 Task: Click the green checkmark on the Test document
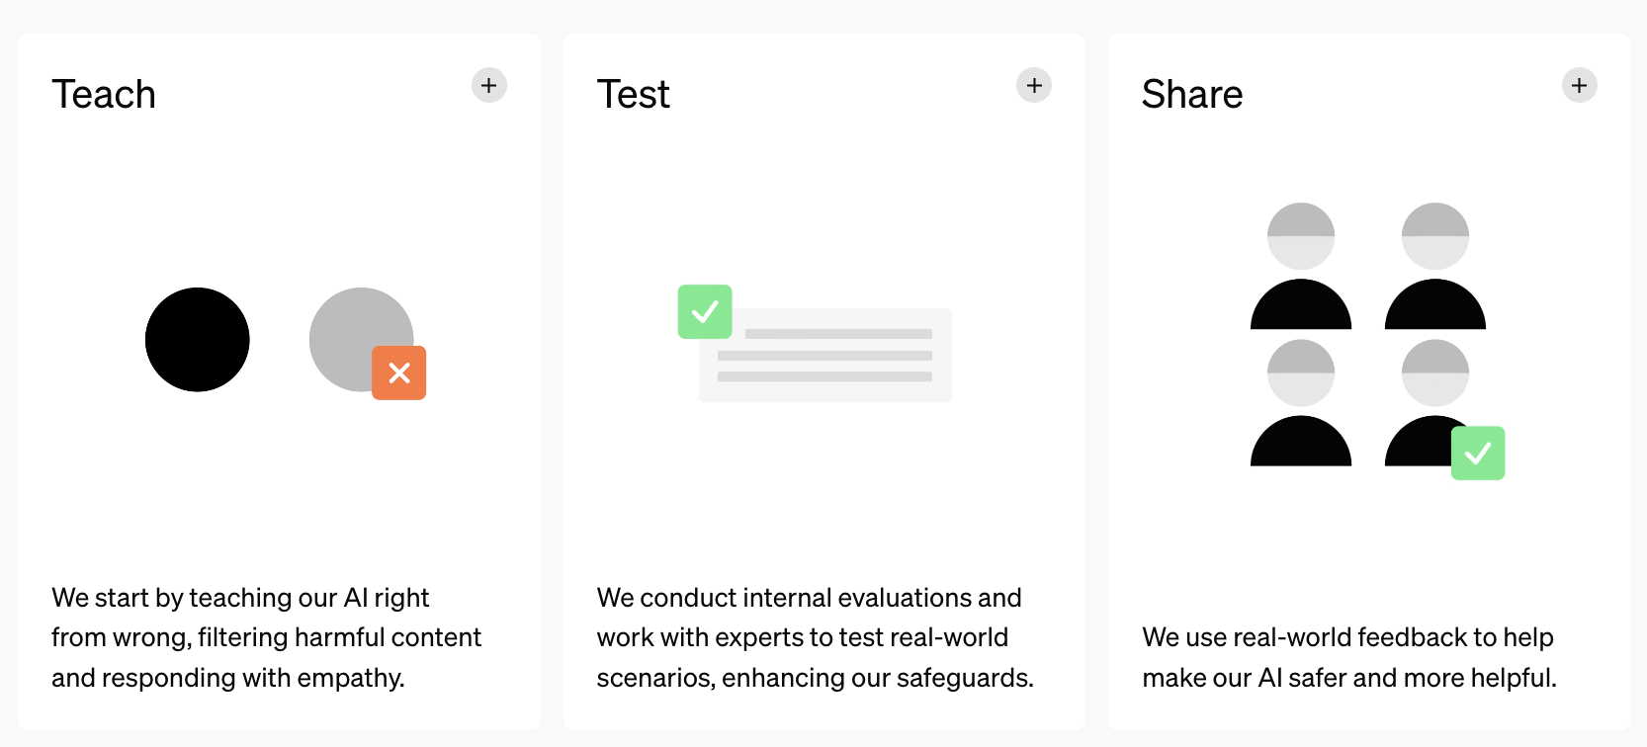(705, 312)
